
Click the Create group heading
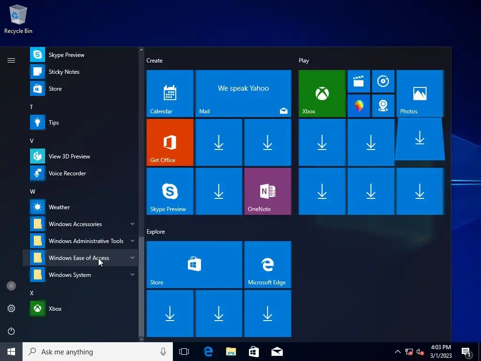pos(155,61)
